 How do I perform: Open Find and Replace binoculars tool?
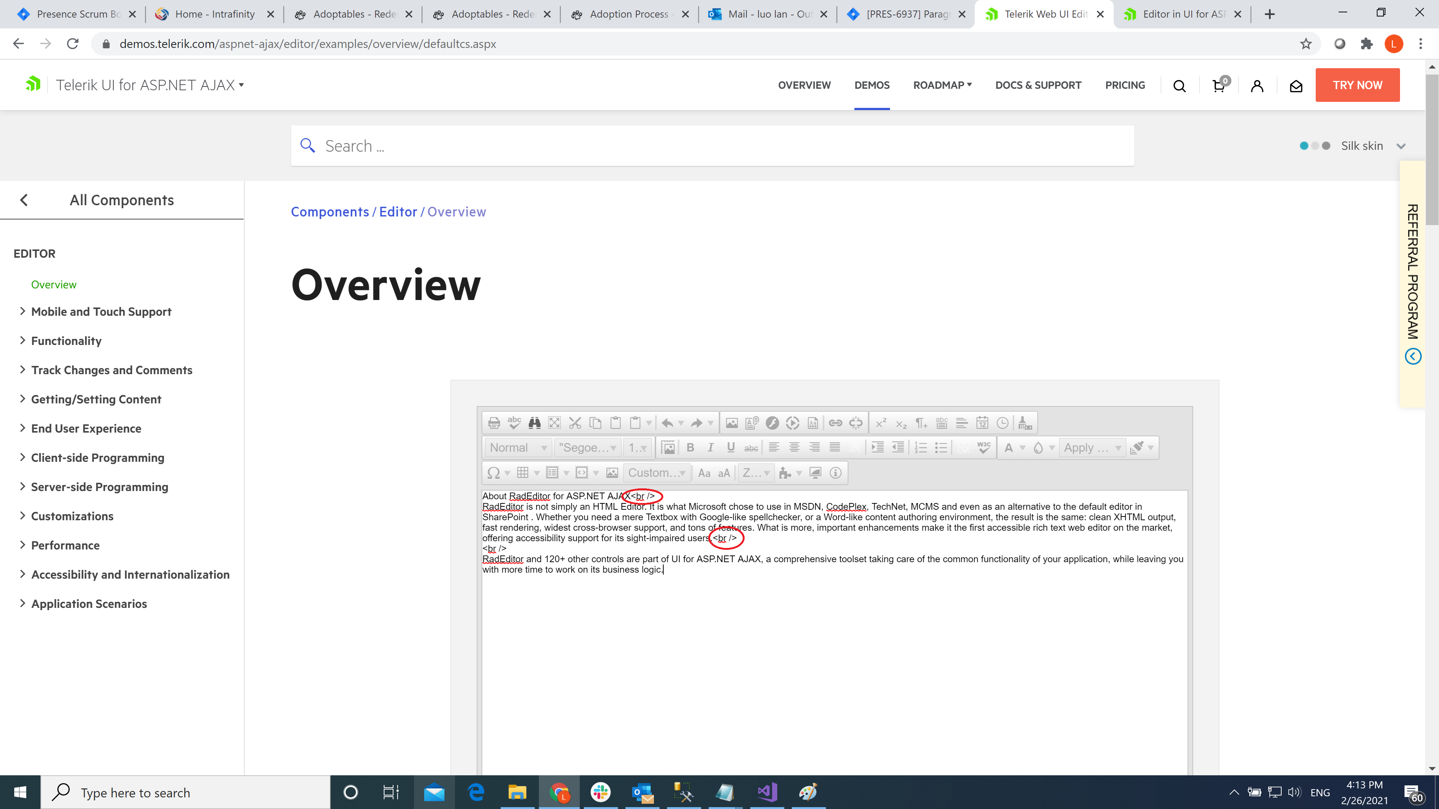point(535,422)
